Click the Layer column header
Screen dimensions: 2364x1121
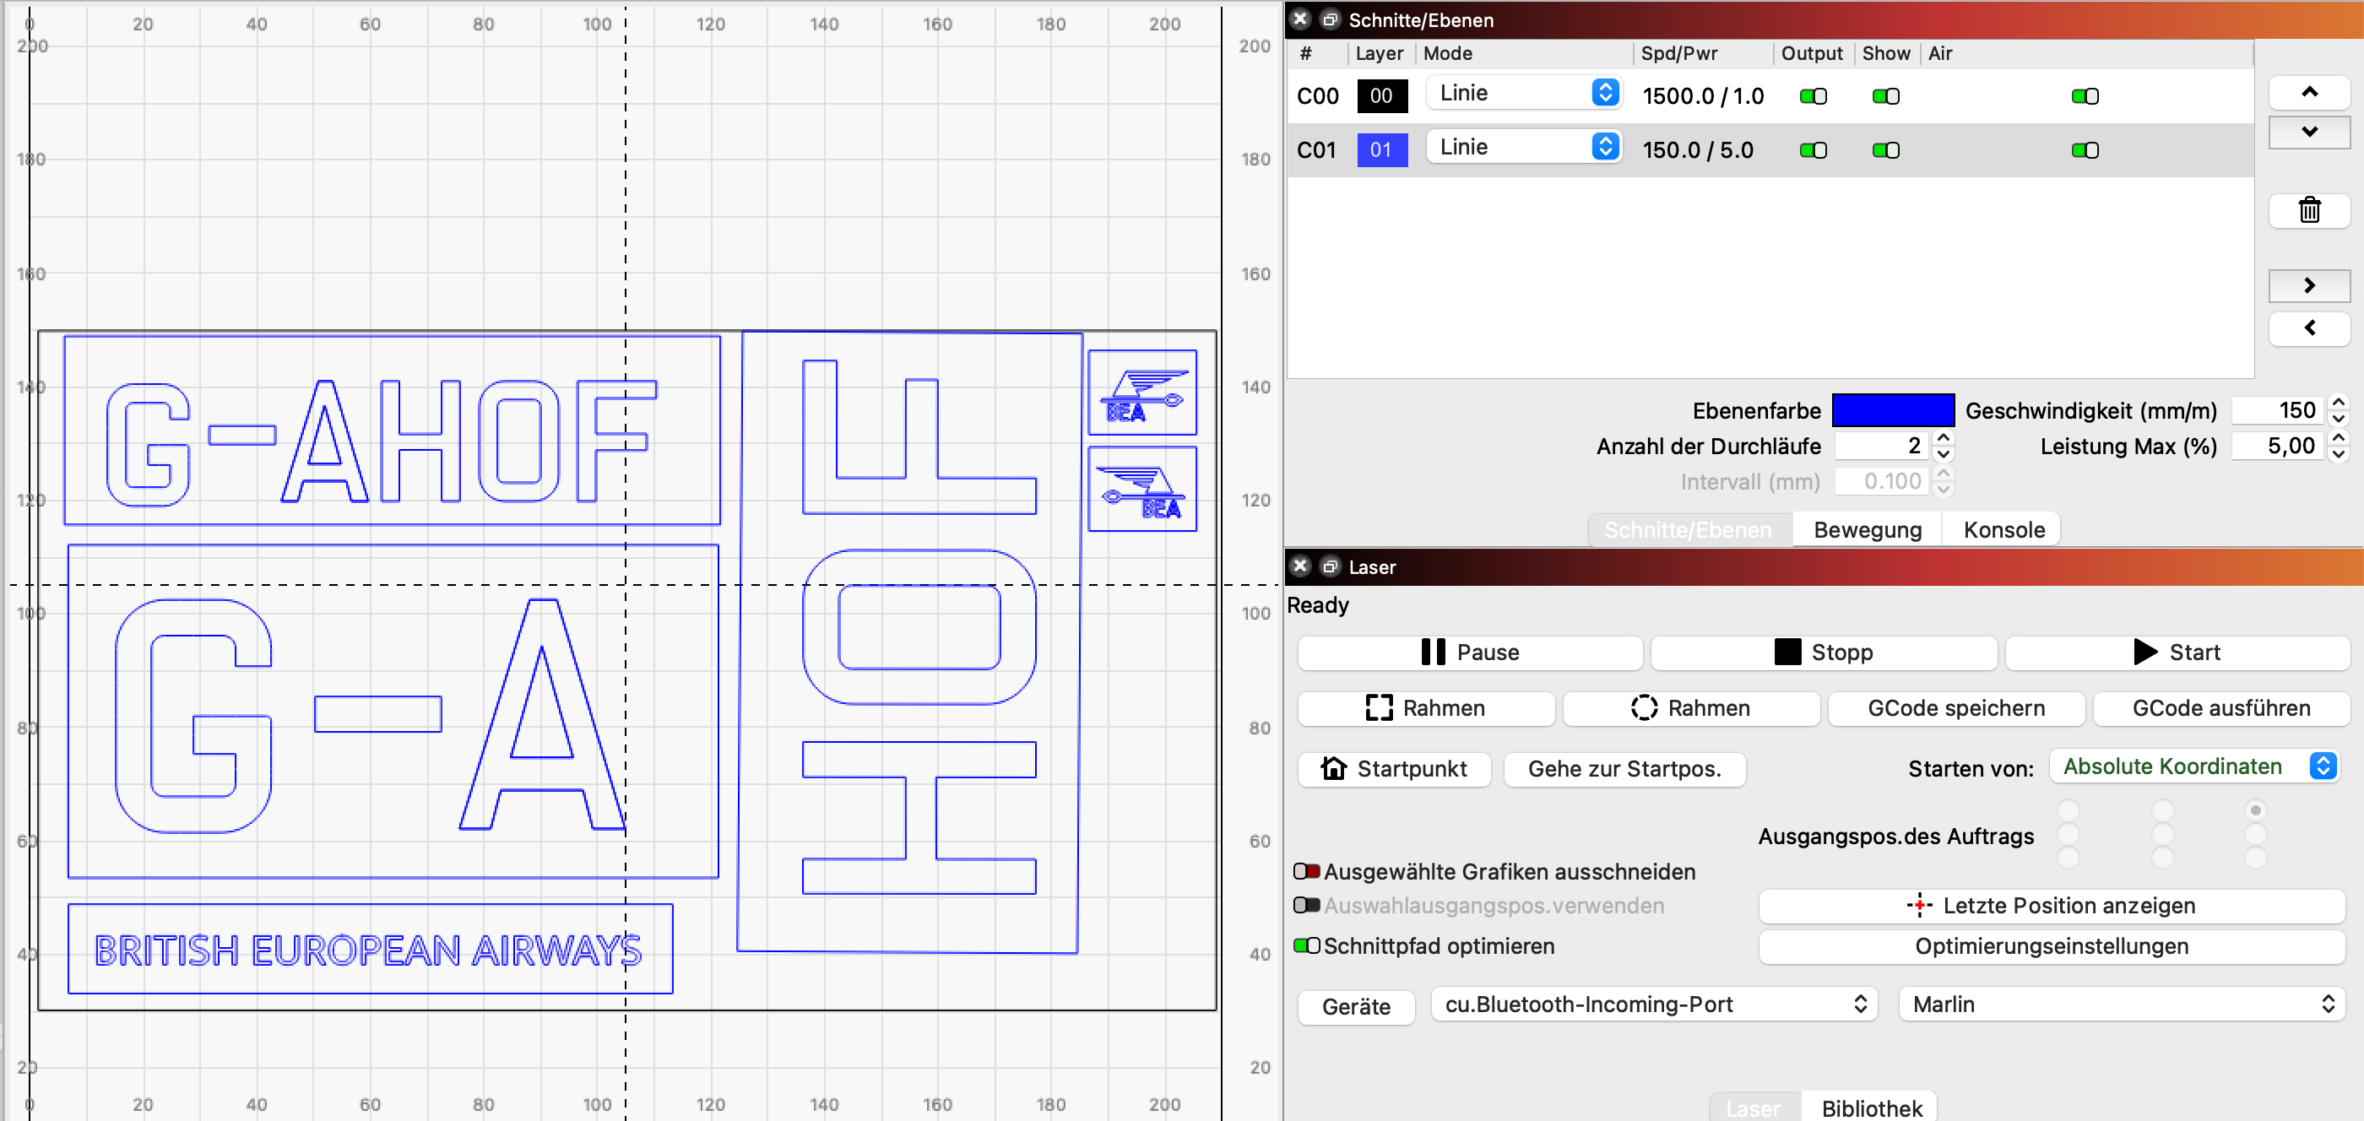pos(1379,53)
